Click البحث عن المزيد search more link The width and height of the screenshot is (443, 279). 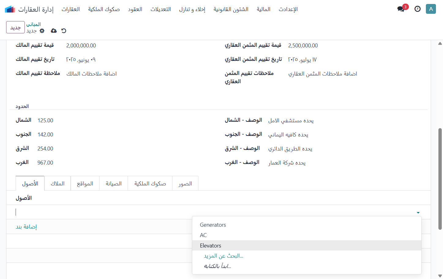(x=223, y=256)
